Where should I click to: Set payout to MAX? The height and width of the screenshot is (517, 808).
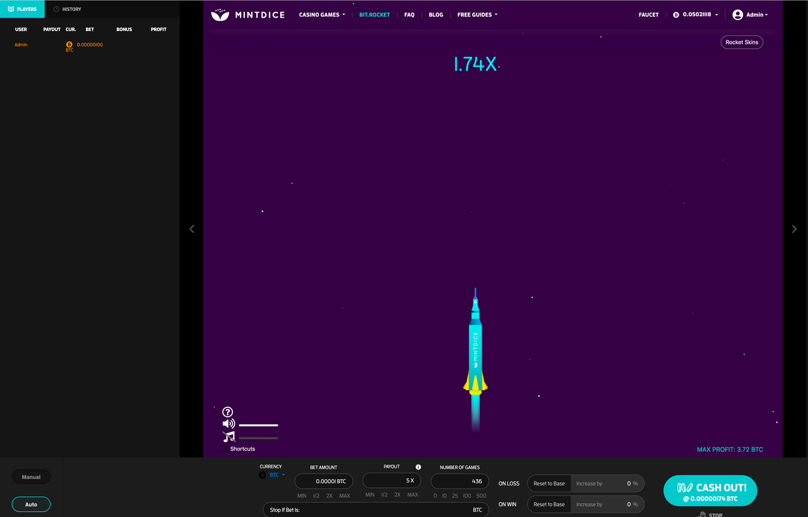coord(413,495)
